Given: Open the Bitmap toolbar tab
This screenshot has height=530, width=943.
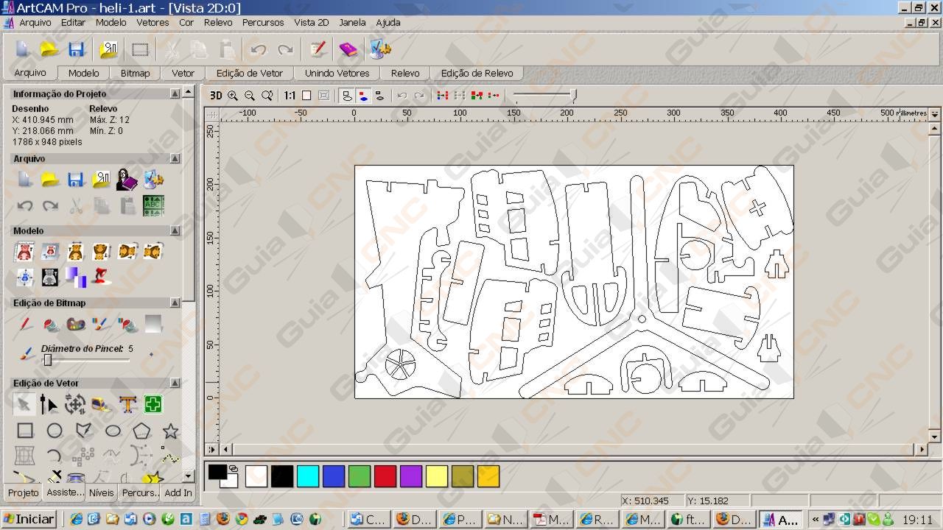Looking at the screenshot, I should pos(135,73).
